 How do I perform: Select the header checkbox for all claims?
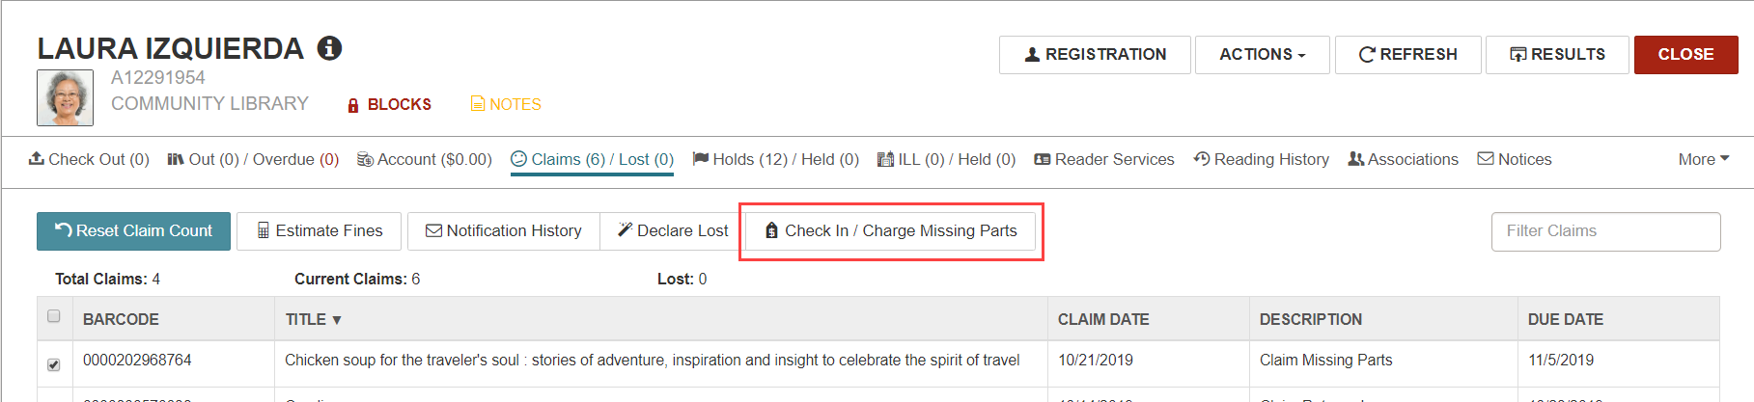54,316
